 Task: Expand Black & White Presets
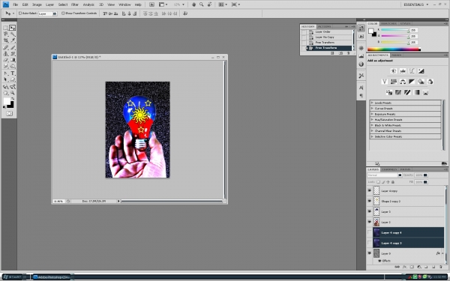(x=372, y=125)
